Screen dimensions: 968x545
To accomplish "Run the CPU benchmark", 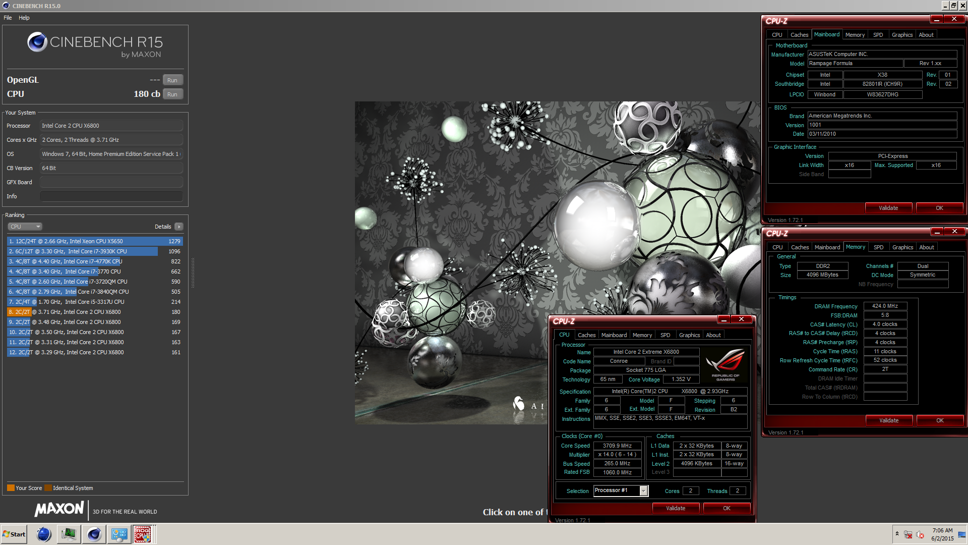I will tap(172, 94).
